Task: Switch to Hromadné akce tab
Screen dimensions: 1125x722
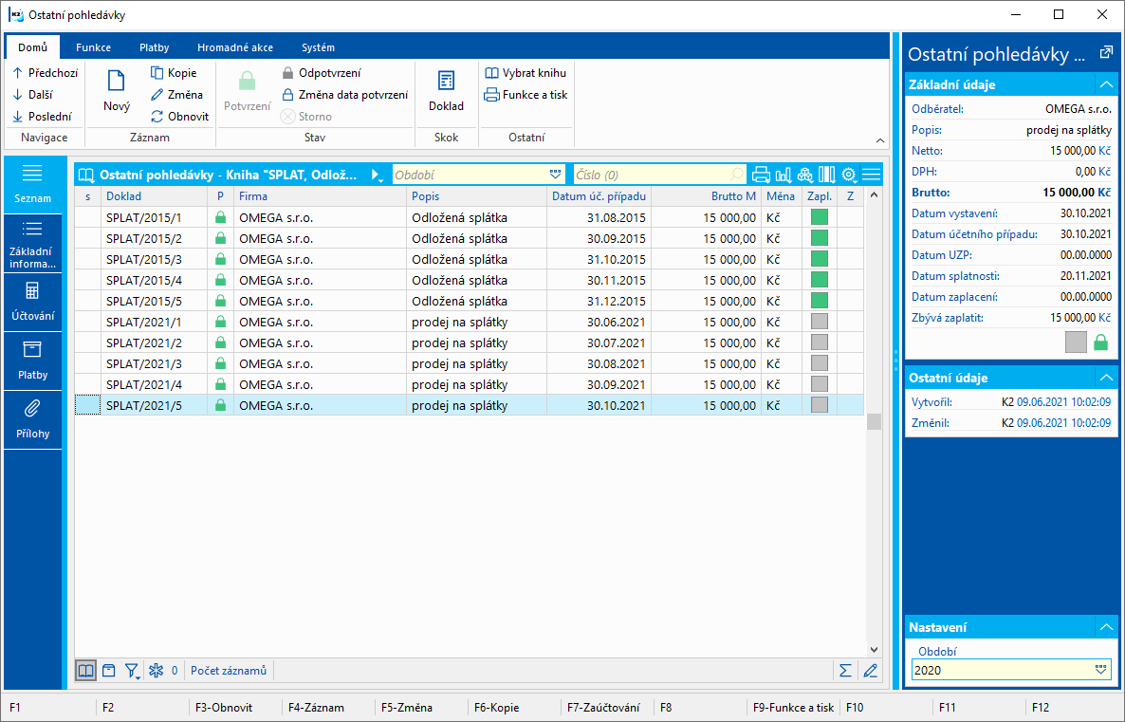Action: click(235, 47)
